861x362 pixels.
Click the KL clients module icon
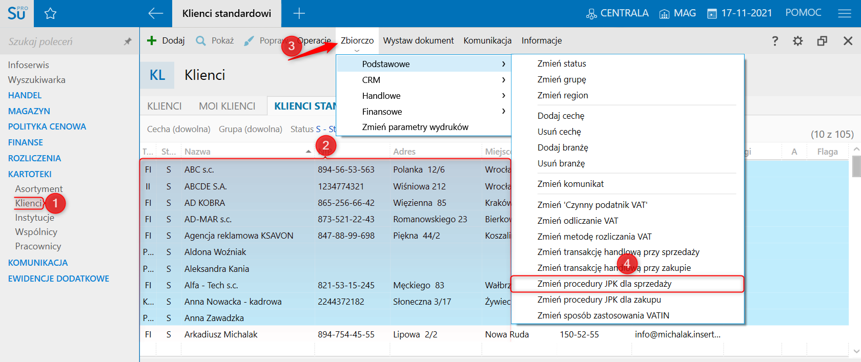coord(157,75)
